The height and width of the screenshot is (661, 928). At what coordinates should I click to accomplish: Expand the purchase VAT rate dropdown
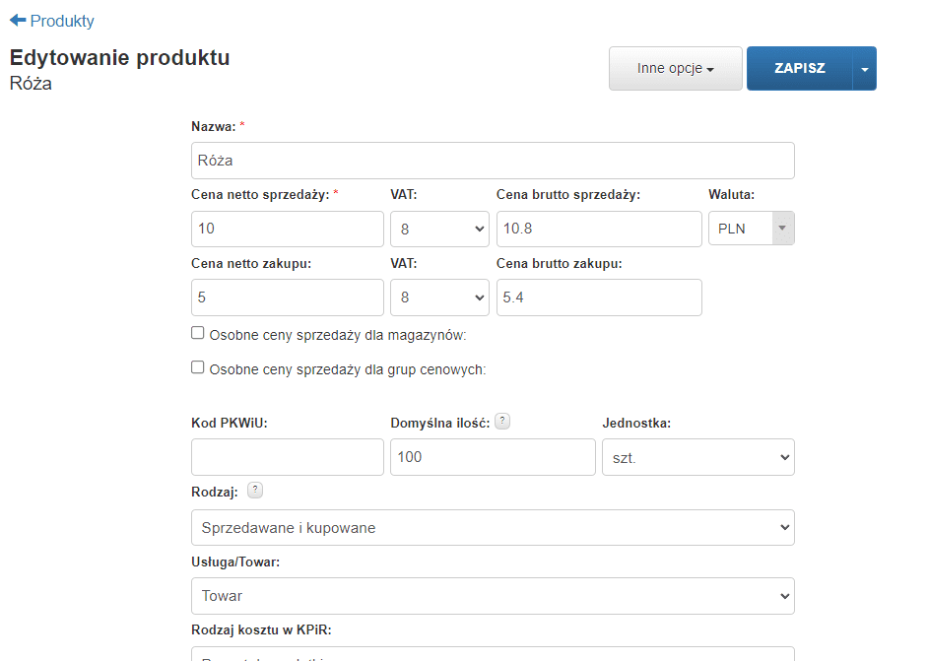[439, 297]
